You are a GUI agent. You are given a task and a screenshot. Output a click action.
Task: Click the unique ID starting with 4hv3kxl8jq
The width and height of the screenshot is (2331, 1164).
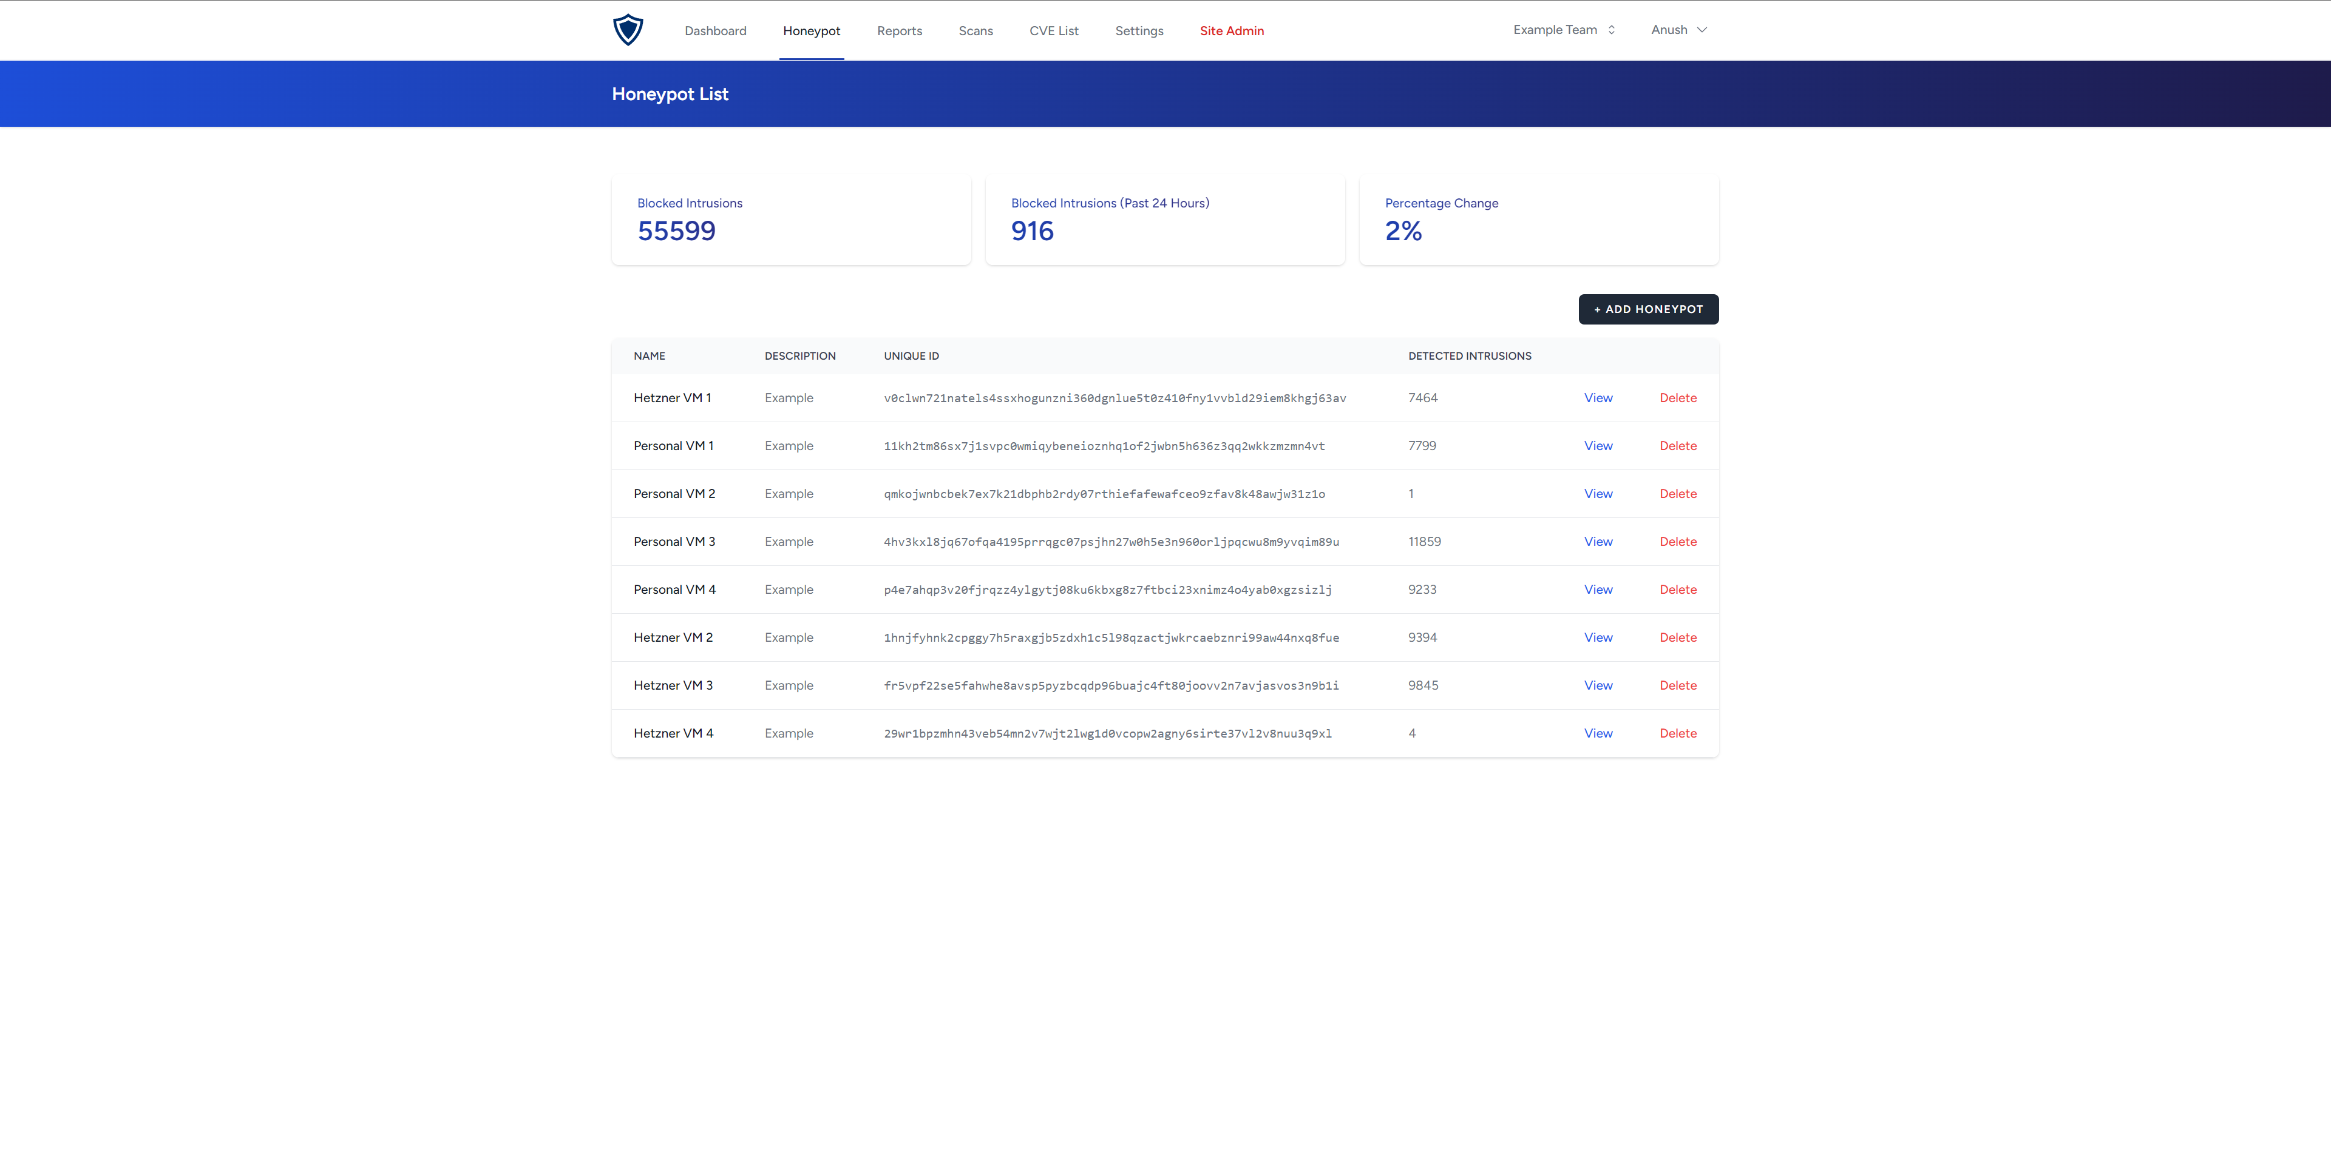pyautogui.click(x=1111, y=543)
